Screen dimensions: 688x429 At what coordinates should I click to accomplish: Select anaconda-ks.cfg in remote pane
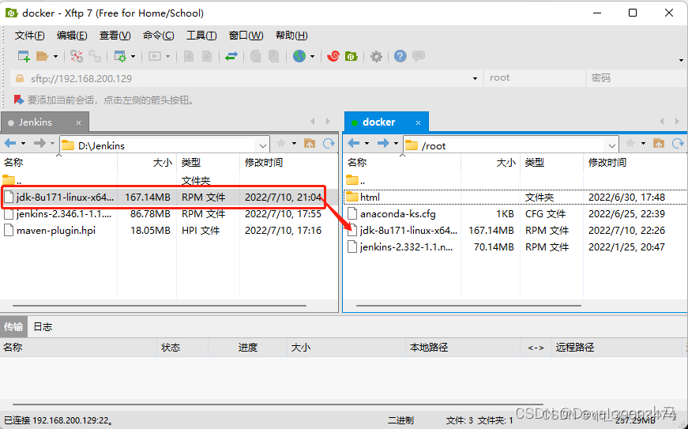[515, 214]
